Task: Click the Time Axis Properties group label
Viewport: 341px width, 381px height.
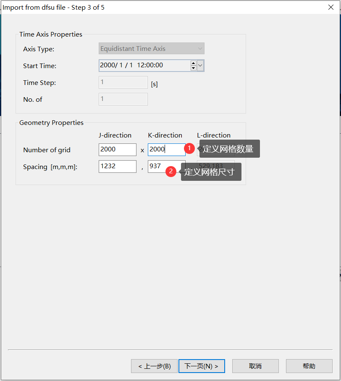Action: [51, 34]
